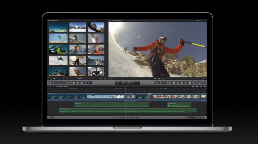This screenshot has width=258, height=144.
Task: Select the transition between timeline clips
Action: (150, 97)
